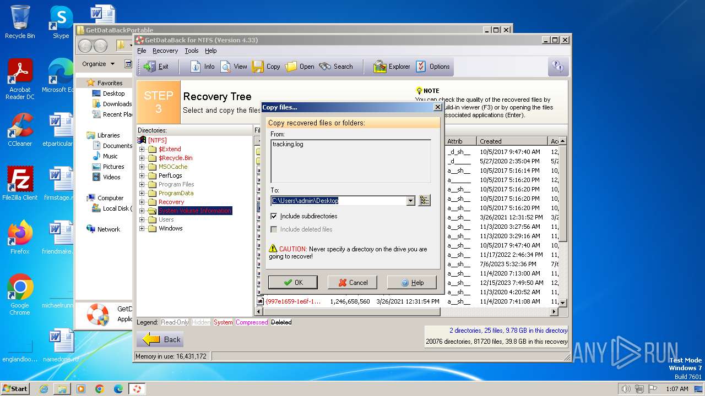Click GetDataBack lifebuoy taskbar icon
The image size is (705, 396).
click(137, 389)
